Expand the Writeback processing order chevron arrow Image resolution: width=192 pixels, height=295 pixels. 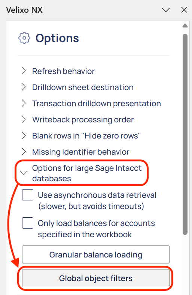pos(24,119)
